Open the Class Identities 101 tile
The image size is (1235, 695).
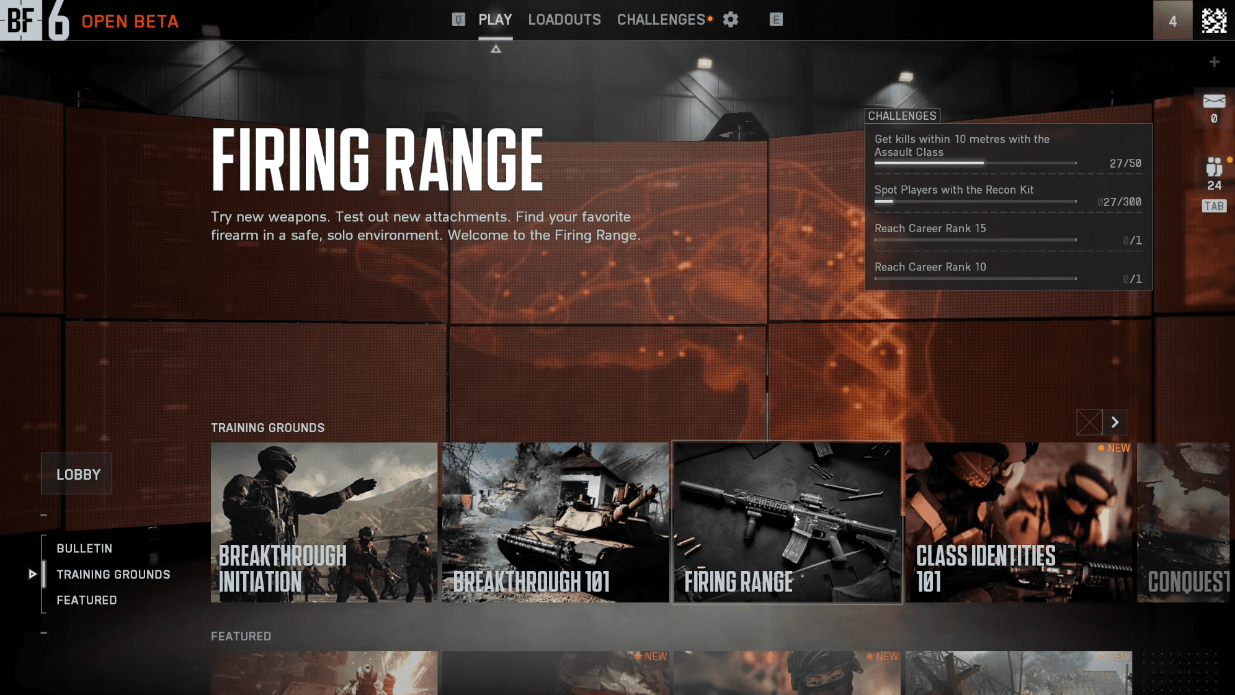1019,522
